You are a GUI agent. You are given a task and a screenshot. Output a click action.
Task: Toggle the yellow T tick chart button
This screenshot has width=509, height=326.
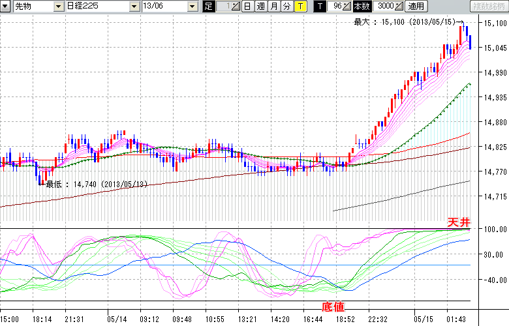tap(300, 6)
